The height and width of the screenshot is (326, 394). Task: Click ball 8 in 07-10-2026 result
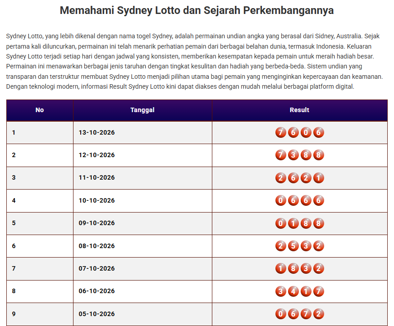293,268
